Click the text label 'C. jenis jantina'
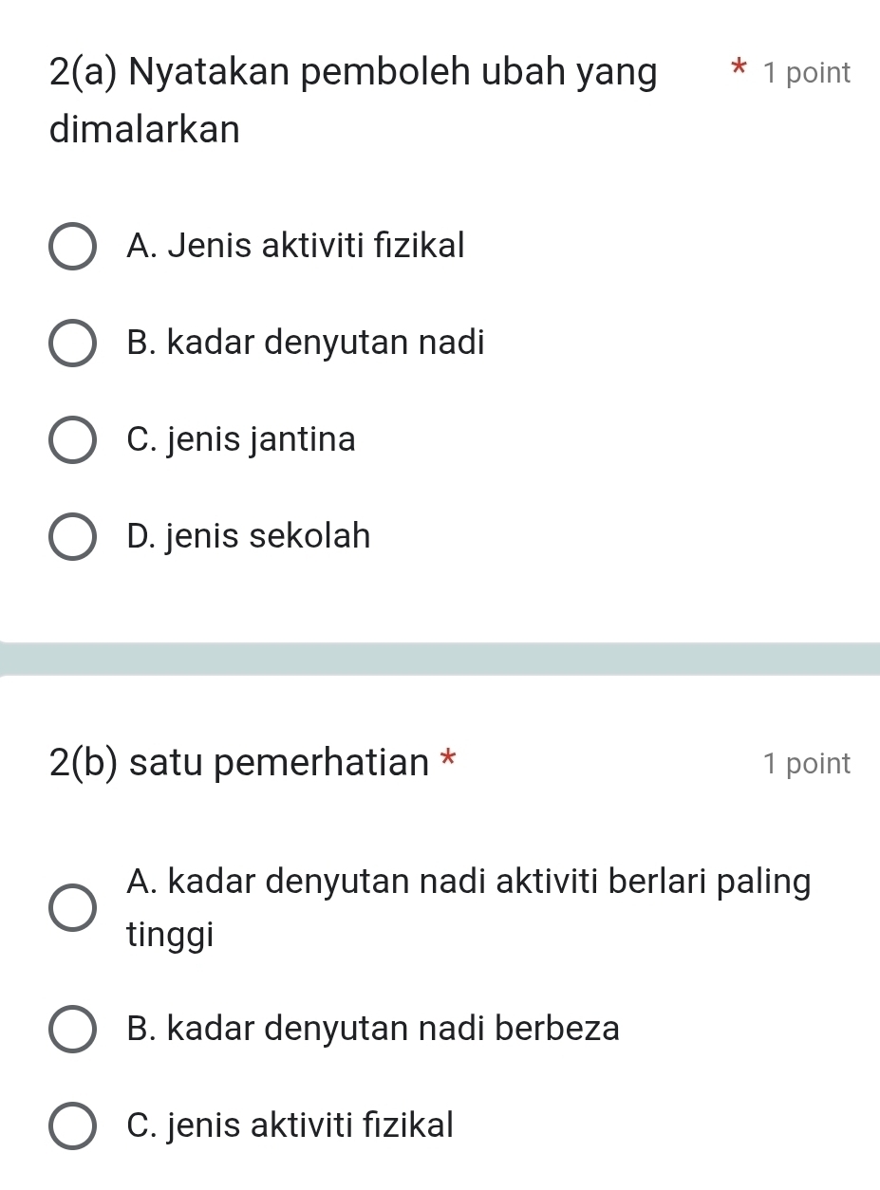The height and width of the screenshot is (1190, 880). (x=241, y=440)
